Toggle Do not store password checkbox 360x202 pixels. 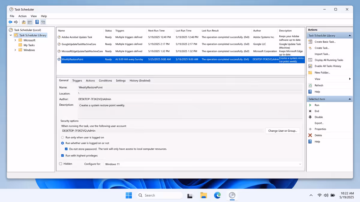66,149
